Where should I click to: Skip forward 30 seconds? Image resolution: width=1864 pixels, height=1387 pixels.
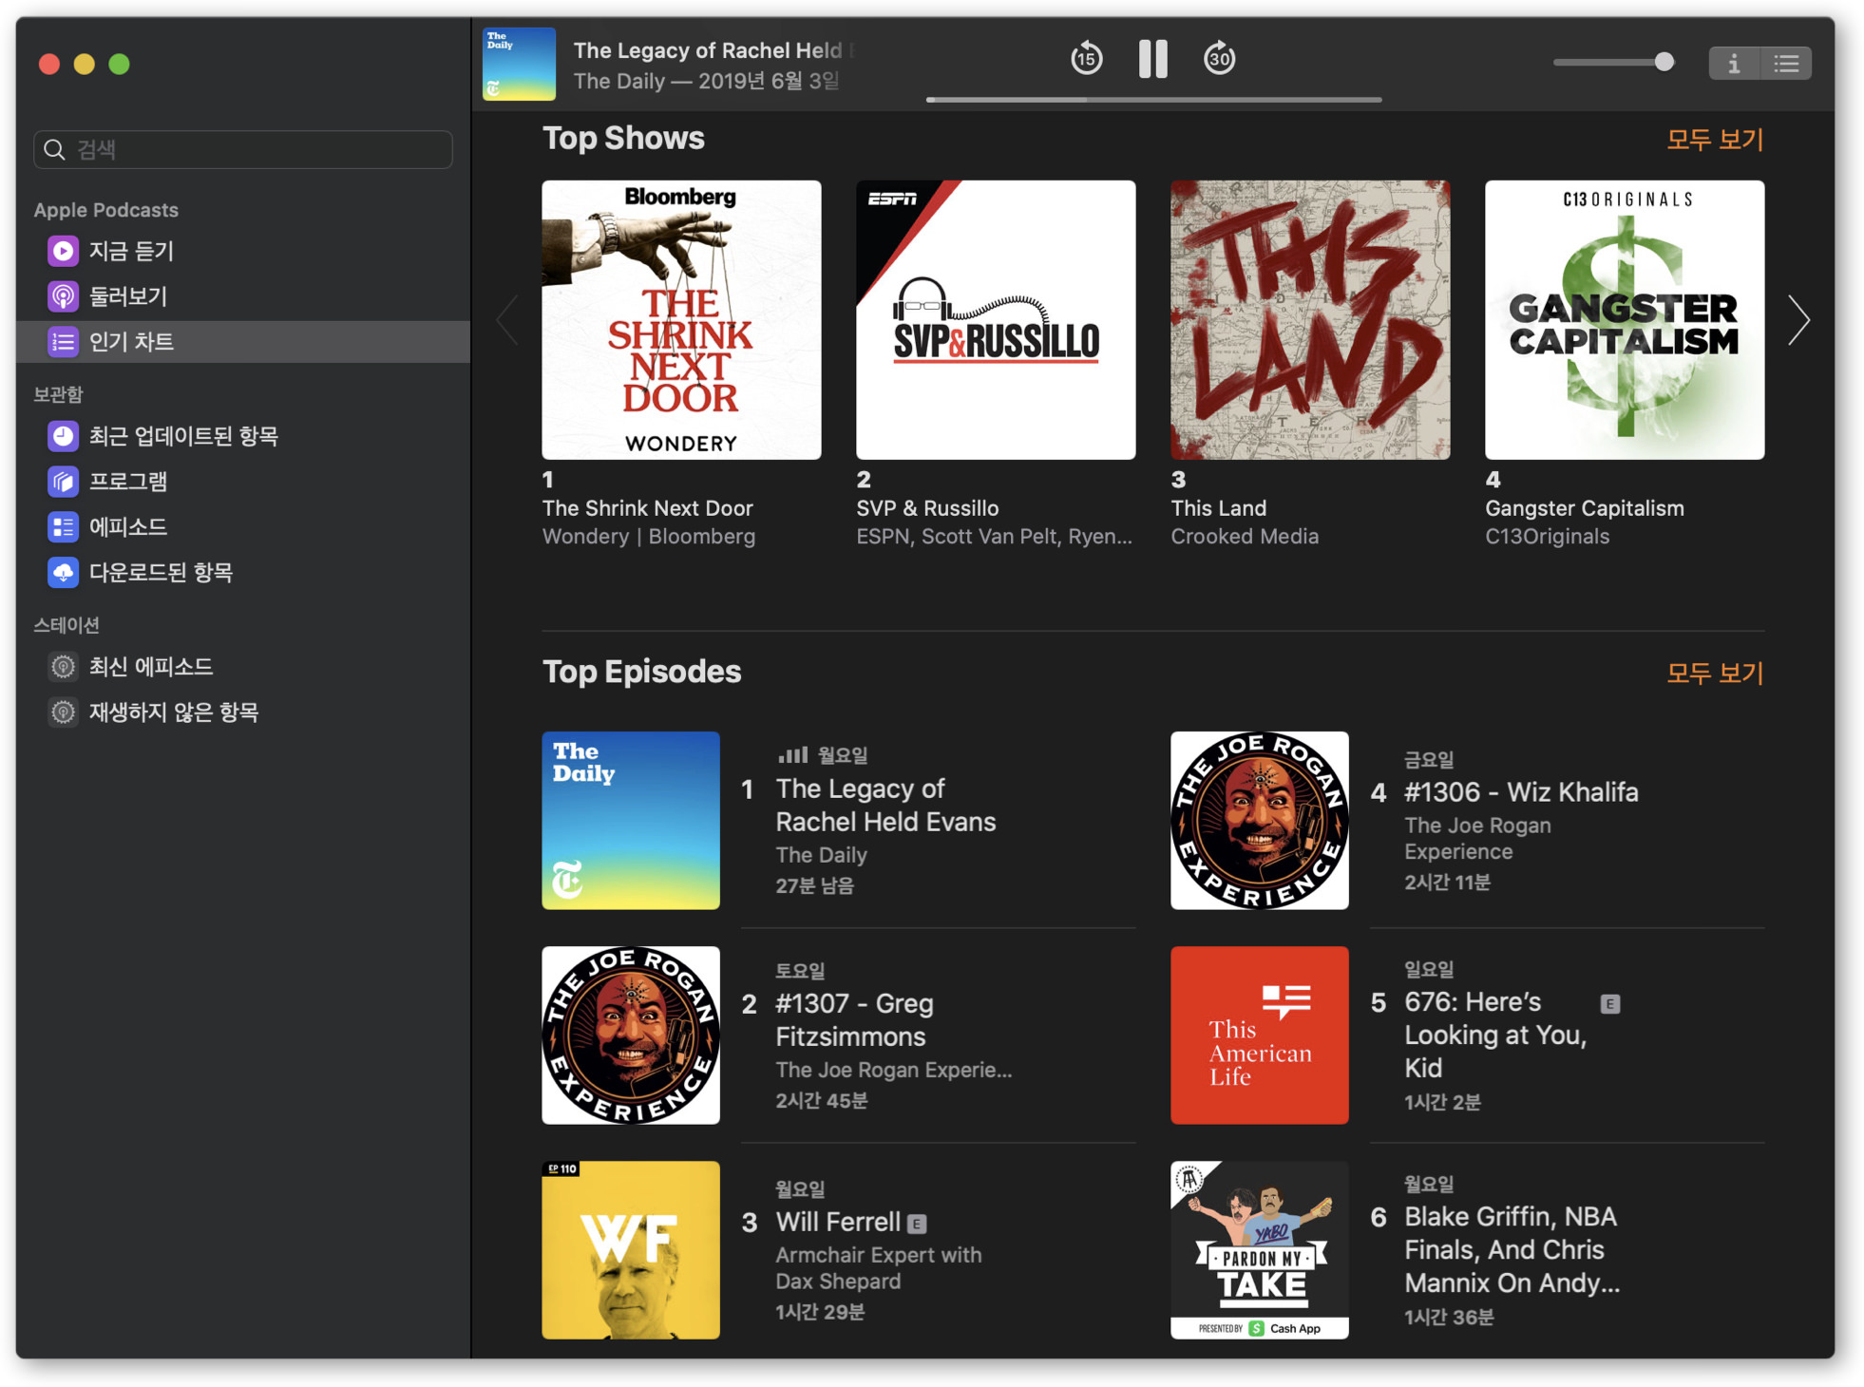(x=1219, y=59)
